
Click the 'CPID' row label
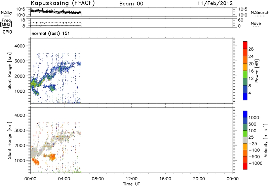[x=7, y=32]
